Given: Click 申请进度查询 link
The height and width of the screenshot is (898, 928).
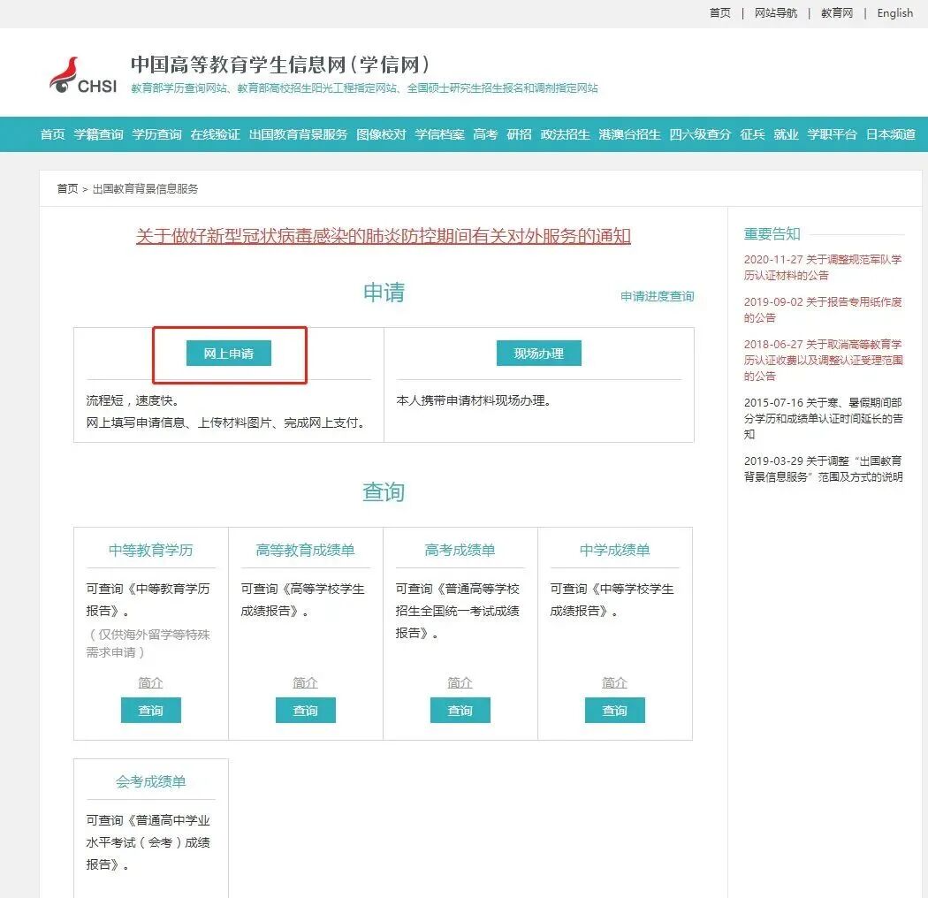Looking at the screenshot, I should pyautogui.click(x=657, y=296).
